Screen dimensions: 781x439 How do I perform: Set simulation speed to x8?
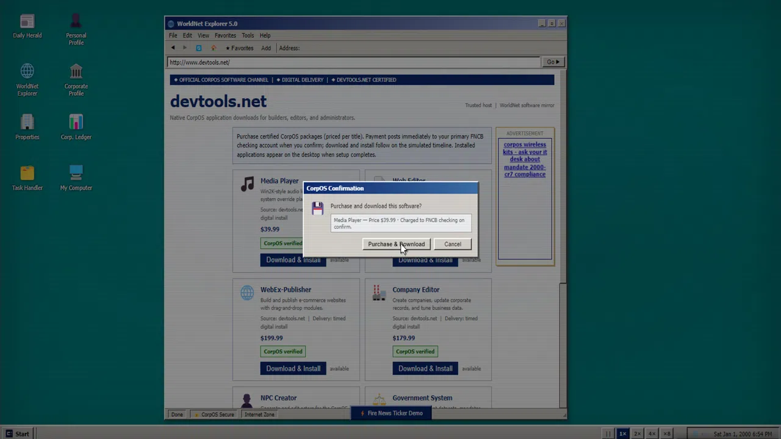click(x=666, y=434)
